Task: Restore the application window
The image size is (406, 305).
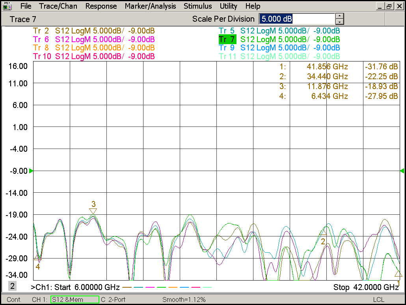Action: pyautogui.click(x=389, y=6)
